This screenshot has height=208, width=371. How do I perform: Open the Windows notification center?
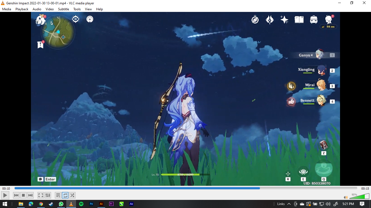coord(362,204)
